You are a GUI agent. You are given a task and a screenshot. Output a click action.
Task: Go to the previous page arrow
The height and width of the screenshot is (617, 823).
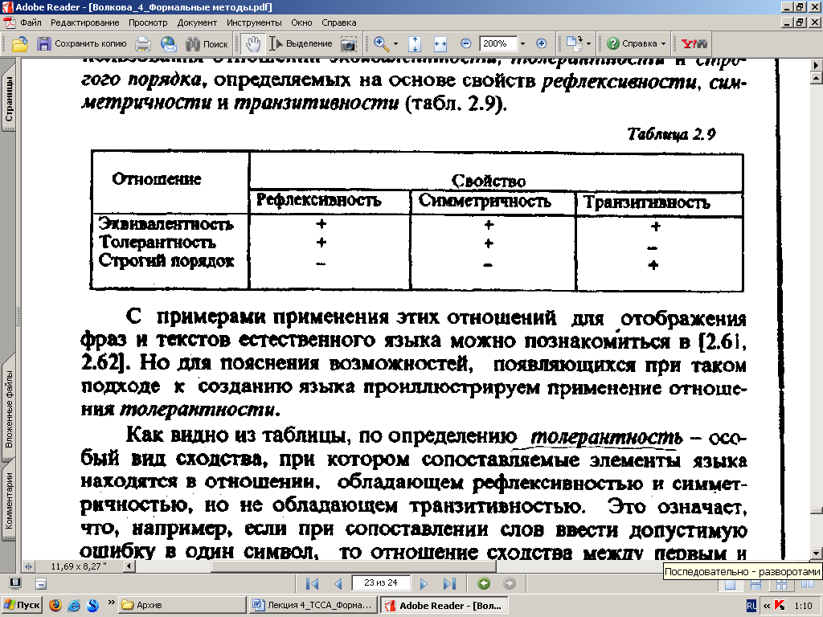coord(338,583)
